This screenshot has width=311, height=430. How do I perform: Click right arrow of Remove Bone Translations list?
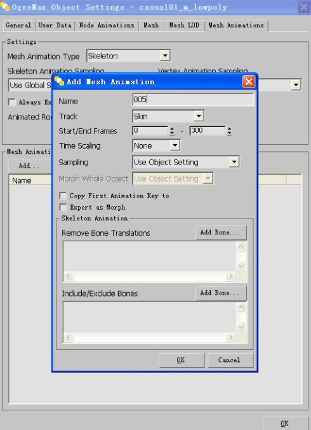[x=231, y=276]
